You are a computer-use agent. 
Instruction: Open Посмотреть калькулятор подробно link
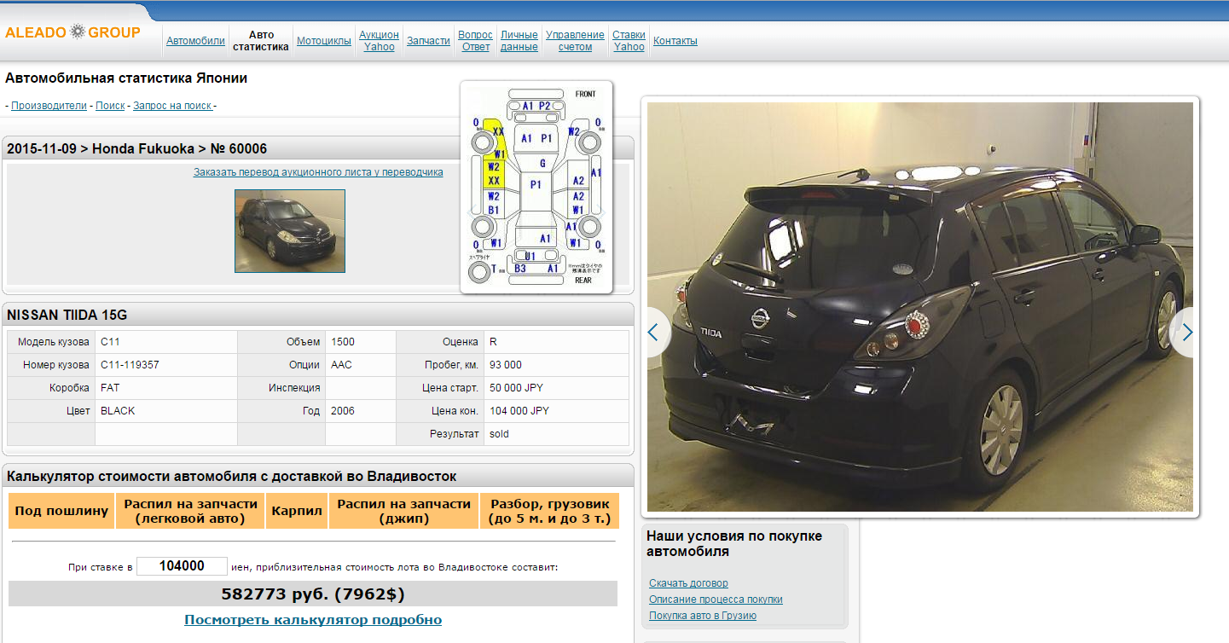[x=313, y=620]
